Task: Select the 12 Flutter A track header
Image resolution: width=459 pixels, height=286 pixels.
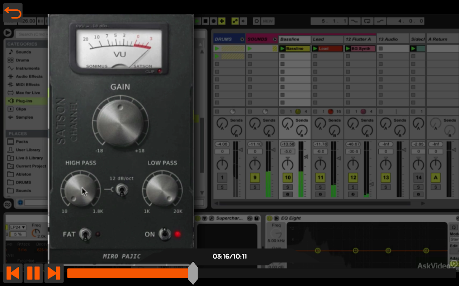Action: click(360, 39)
